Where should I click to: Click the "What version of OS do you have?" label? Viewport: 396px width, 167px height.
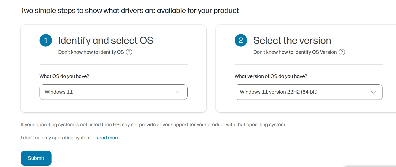[x=271, y=76]
